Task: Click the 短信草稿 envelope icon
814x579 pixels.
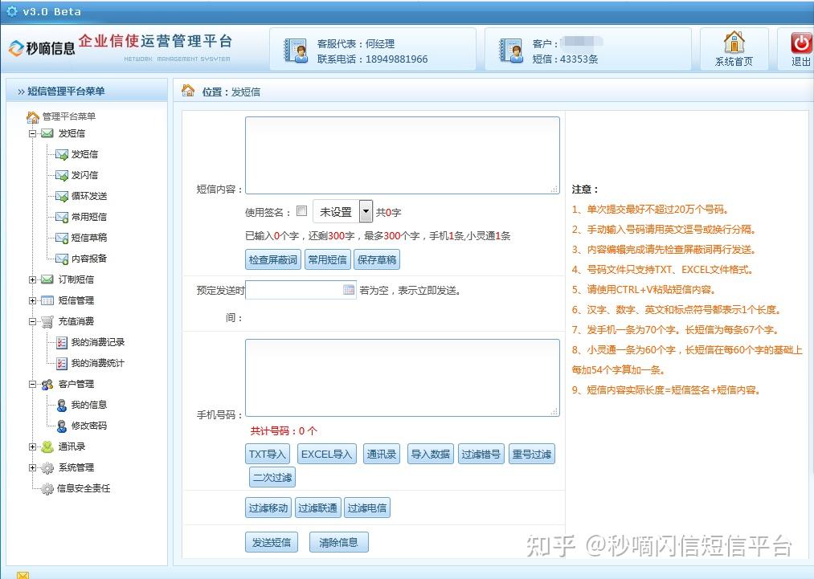Action: click(62, 238)
